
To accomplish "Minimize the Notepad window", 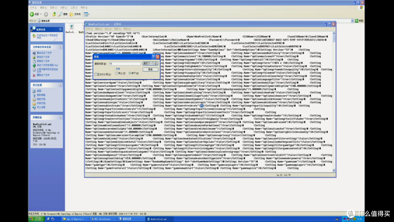I will coord(325,24).
